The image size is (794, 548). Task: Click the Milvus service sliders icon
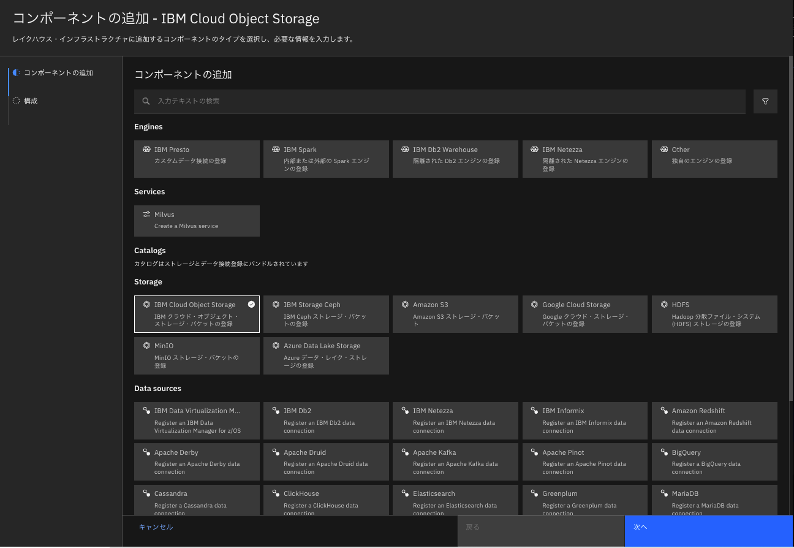pos(146,215)
